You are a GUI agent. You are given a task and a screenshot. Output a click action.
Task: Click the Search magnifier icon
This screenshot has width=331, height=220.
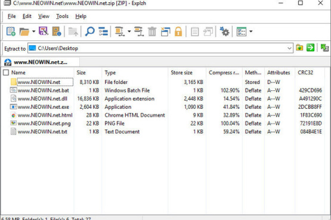coord(89,32)
